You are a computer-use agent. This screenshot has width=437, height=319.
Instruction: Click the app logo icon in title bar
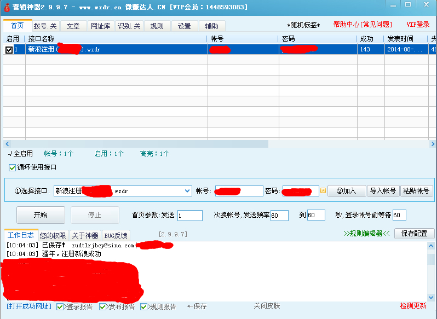pyautogui.click(x=7, y=7)
